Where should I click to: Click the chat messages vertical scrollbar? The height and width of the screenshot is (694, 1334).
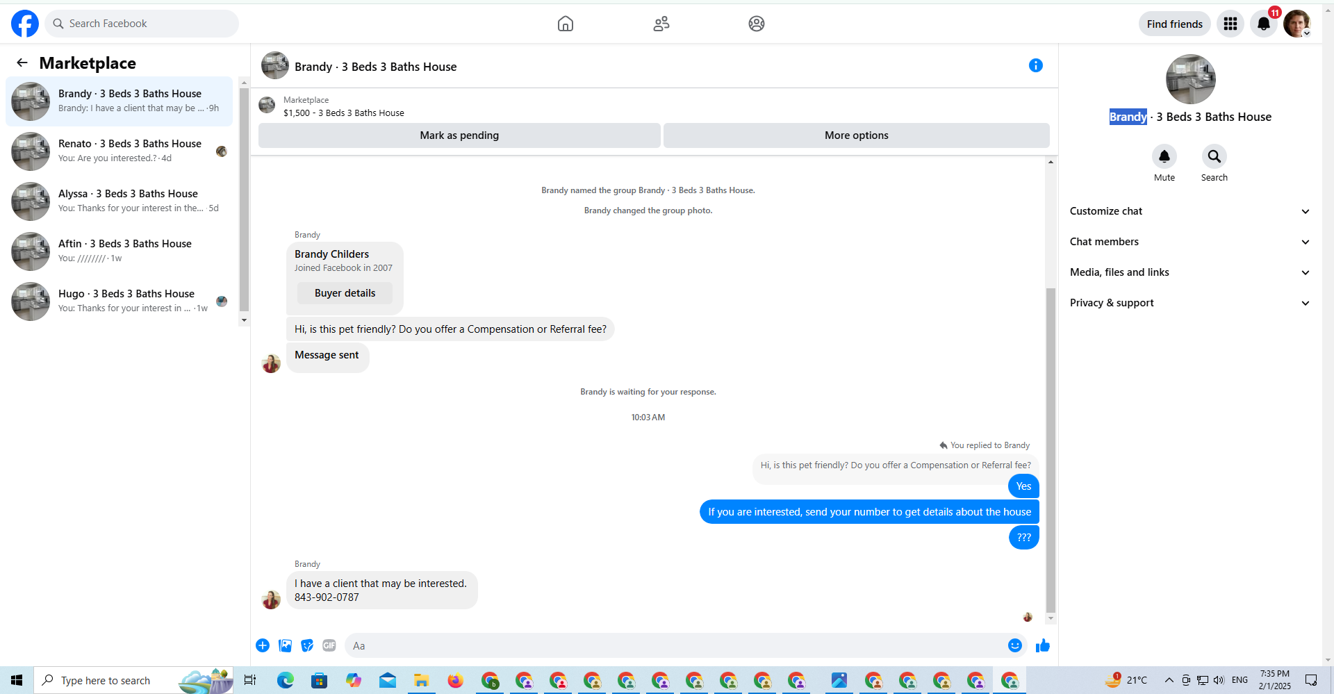[x=1051, y=450]
